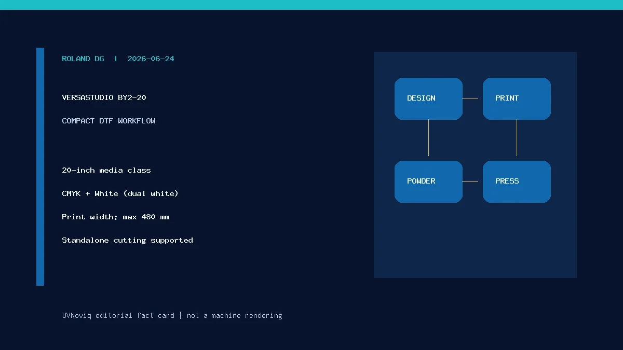This screenshot has height=350, width=623.
Task: Select the date 2026-06-24
Action: coord(151,59)
